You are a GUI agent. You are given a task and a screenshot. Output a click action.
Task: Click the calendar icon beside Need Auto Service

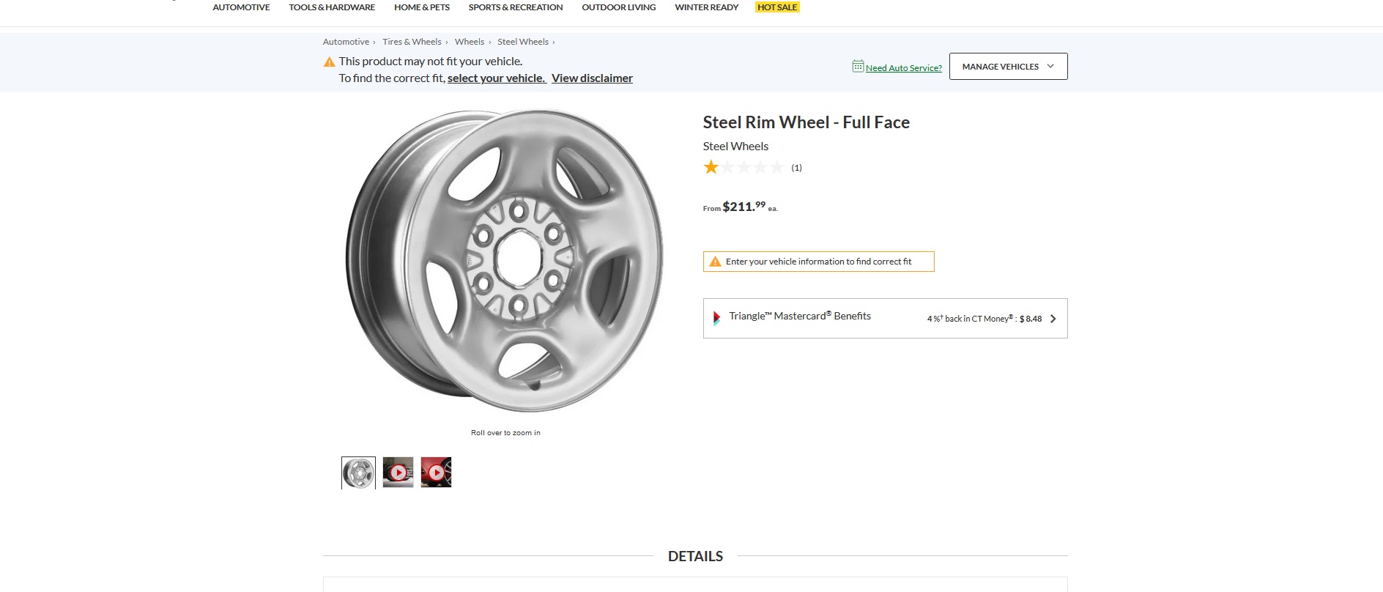tap(858, 67)
